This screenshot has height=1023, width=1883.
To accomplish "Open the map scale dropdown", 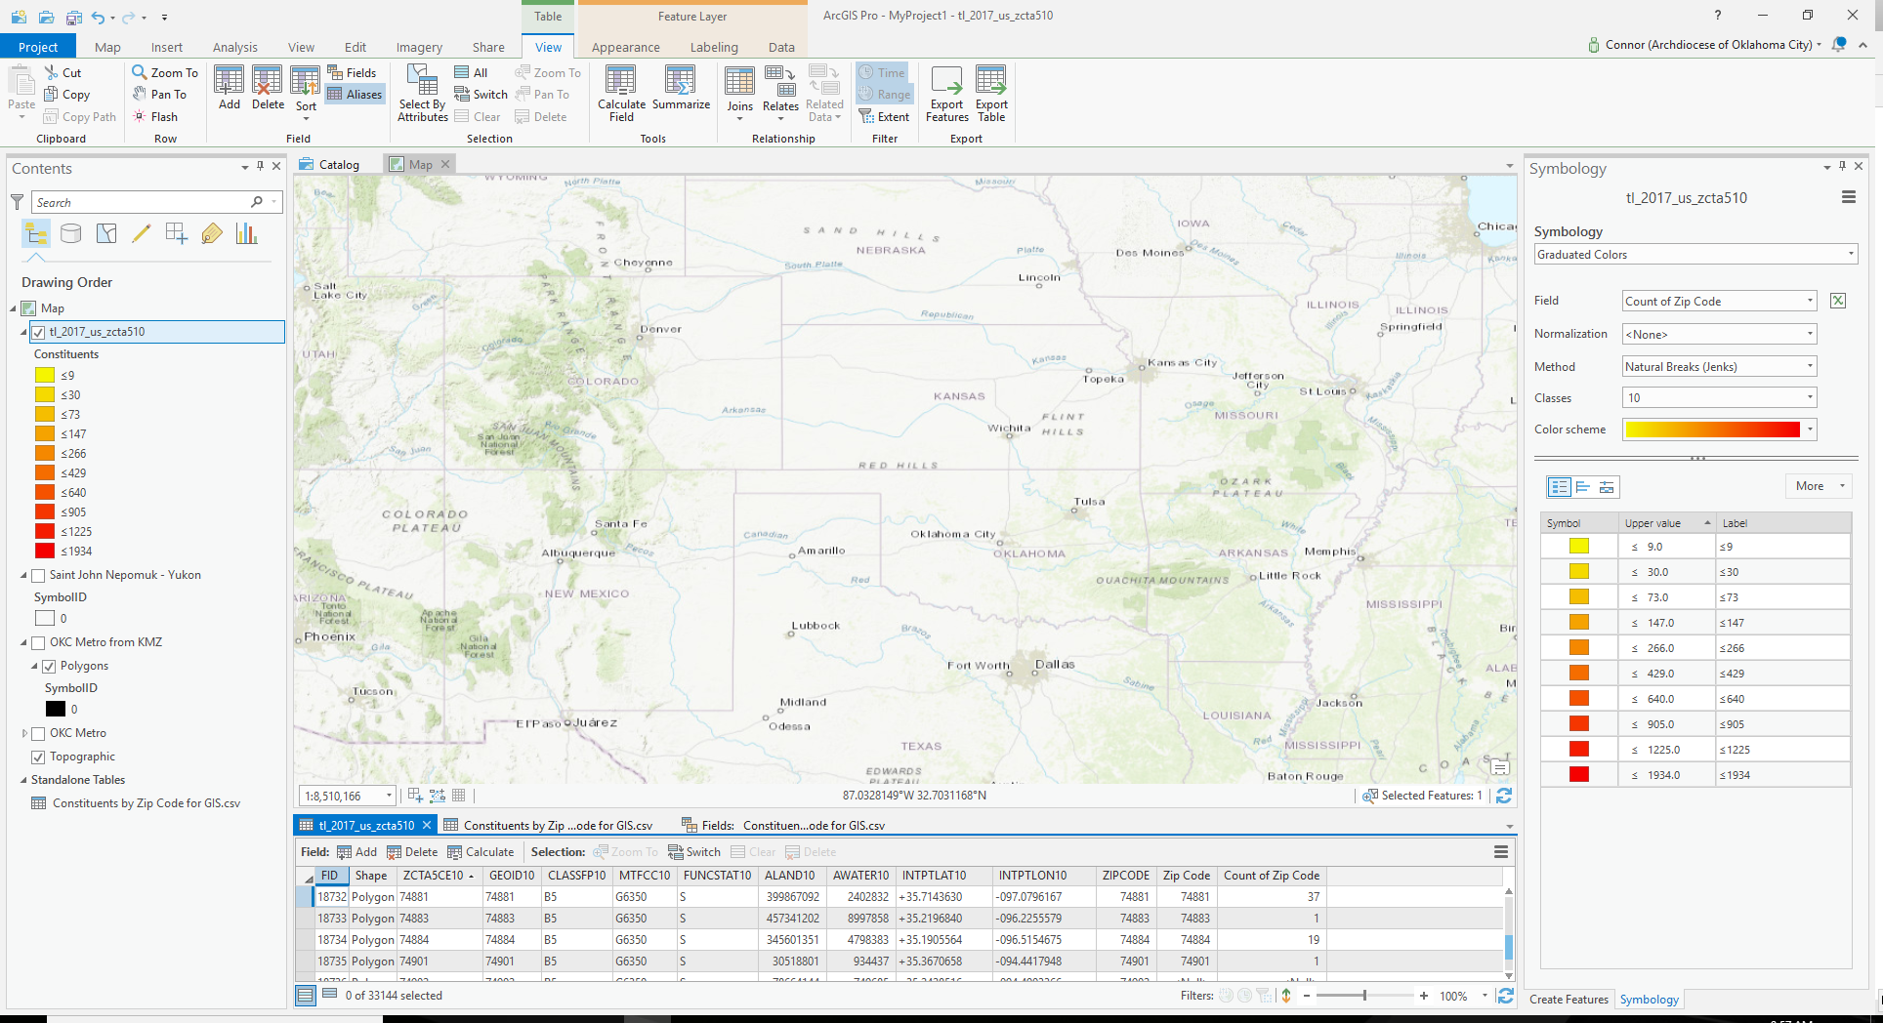I will (389, 796).
